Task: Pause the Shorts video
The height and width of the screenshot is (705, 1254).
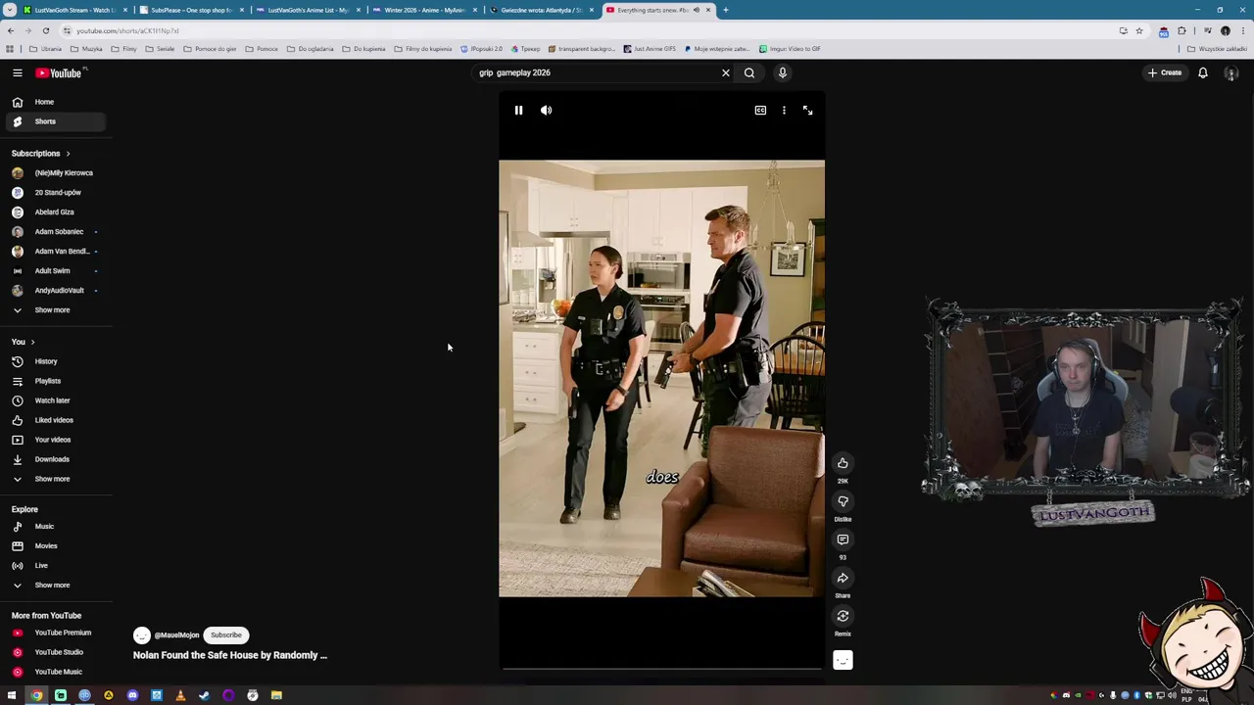Action: tap(518, 111)
